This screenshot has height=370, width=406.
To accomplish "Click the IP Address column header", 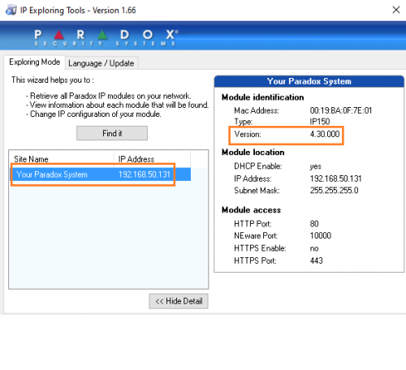I will click(152, 159).
